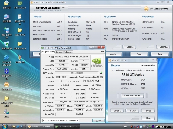
Task: Click Save as button in Score window
Action: coord(148,111)
